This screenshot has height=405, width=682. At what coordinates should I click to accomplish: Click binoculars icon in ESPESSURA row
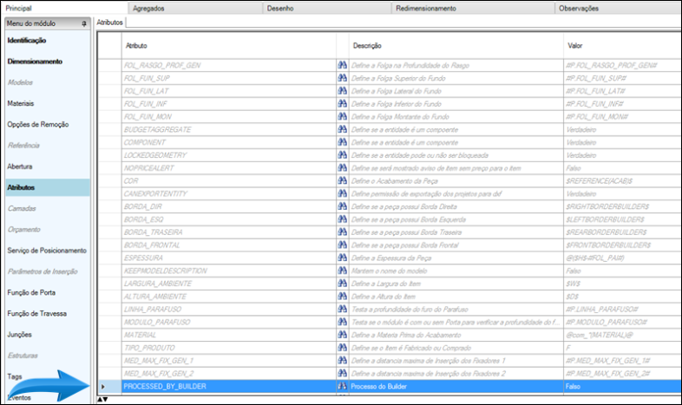pyautogui.click(x=343, y=258)
